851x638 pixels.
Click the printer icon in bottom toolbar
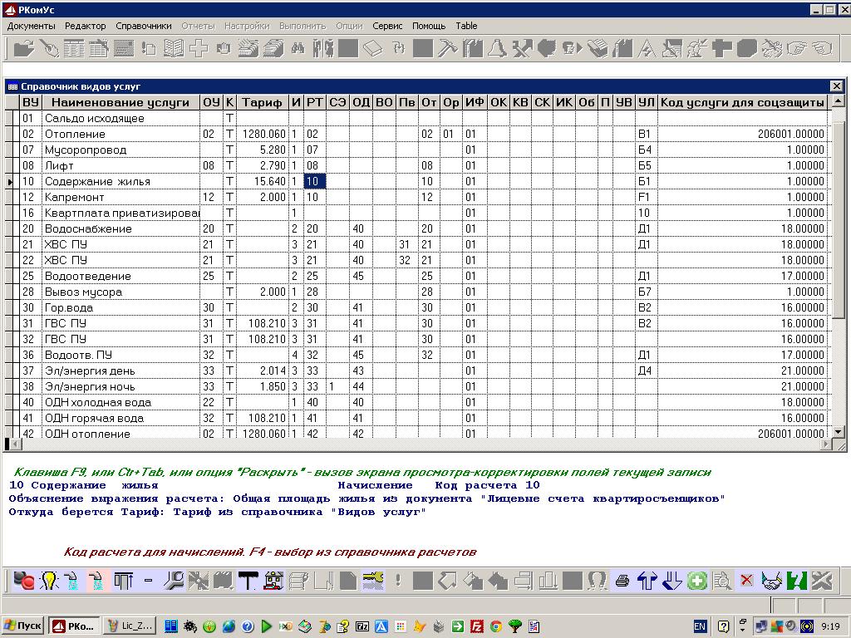click(x=622, y=581)
